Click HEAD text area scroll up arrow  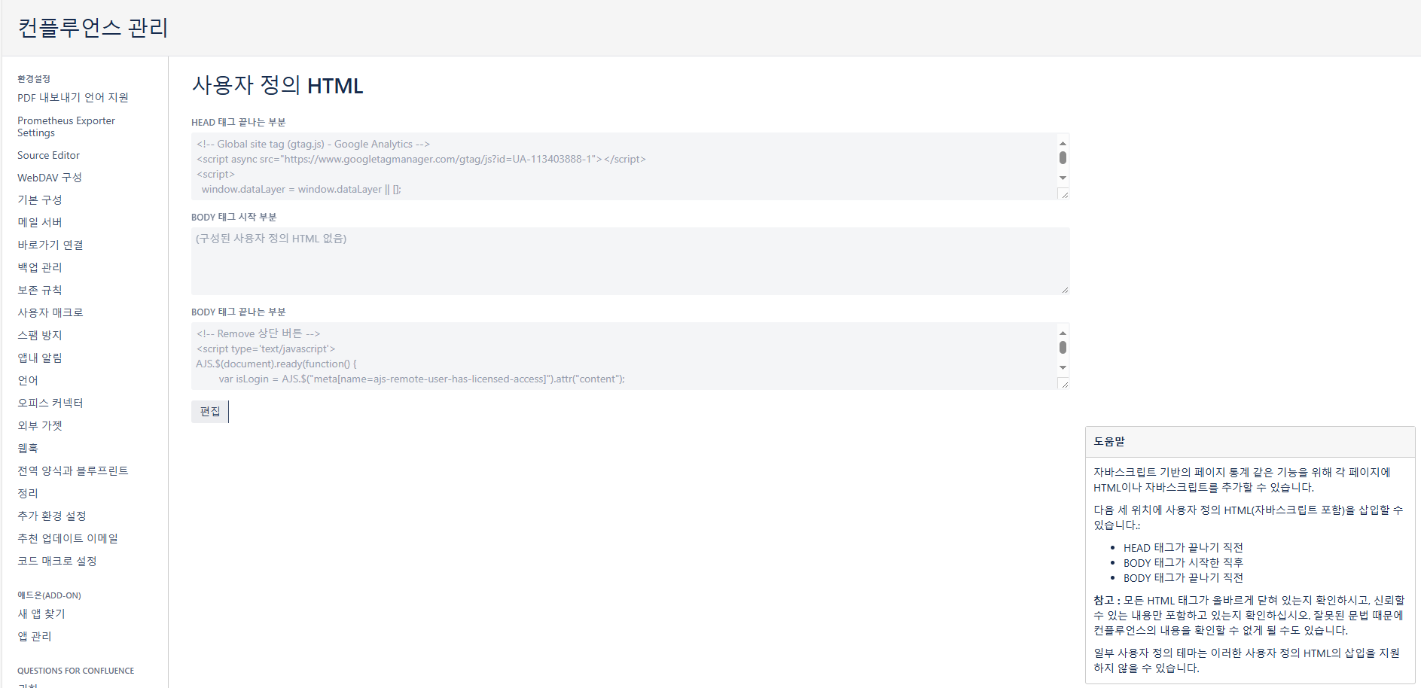1063,142
